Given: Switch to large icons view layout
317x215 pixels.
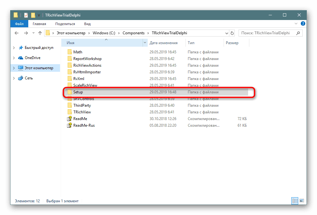Looking at the screenshot, I should pos(302,201).
